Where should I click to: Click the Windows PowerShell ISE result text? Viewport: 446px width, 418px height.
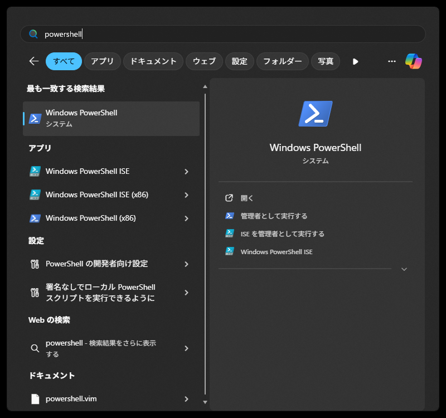88,171
